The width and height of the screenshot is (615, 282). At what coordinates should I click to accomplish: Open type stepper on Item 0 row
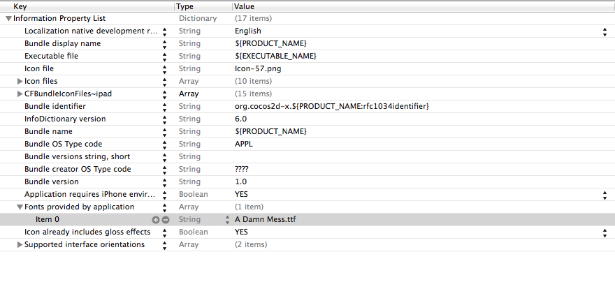point(227,220)
